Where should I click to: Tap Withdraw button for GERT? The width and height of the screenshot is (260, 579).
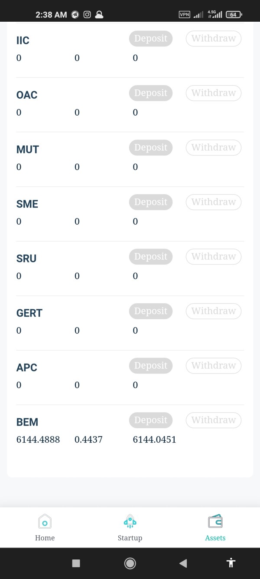214,311
